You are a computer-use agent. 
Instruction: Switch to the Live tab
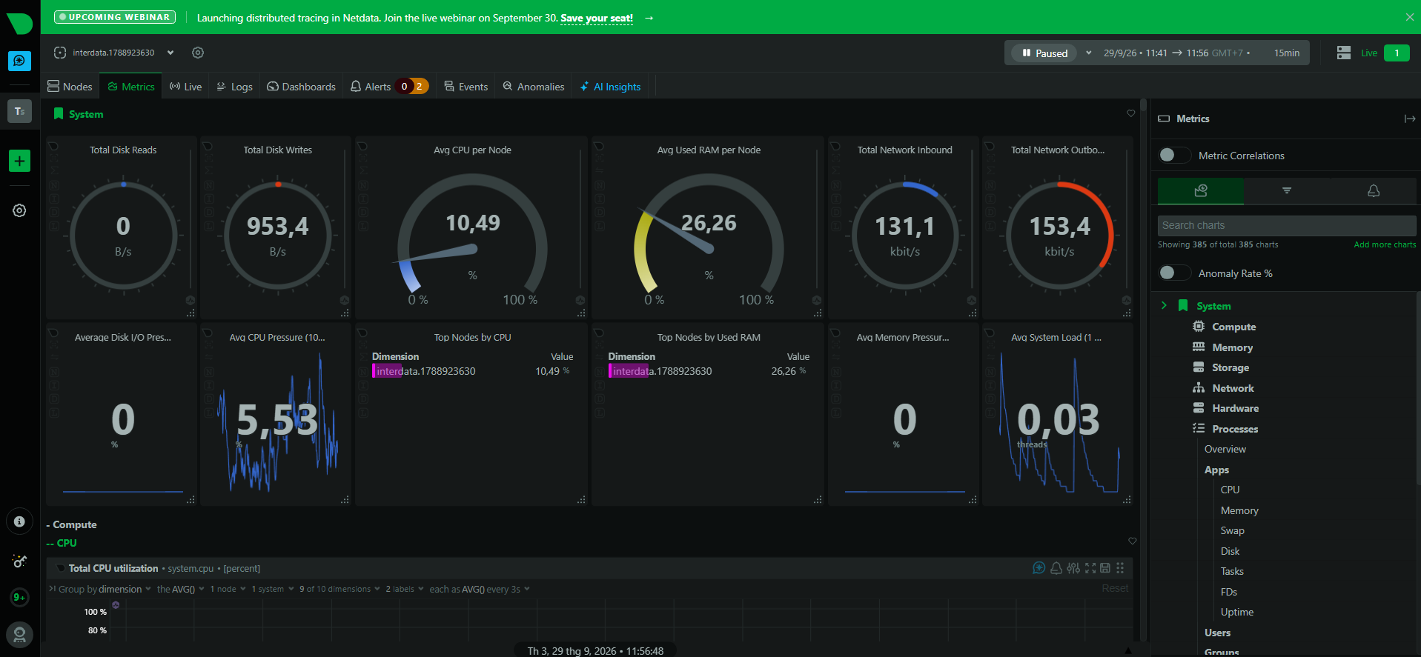[185, 87]
